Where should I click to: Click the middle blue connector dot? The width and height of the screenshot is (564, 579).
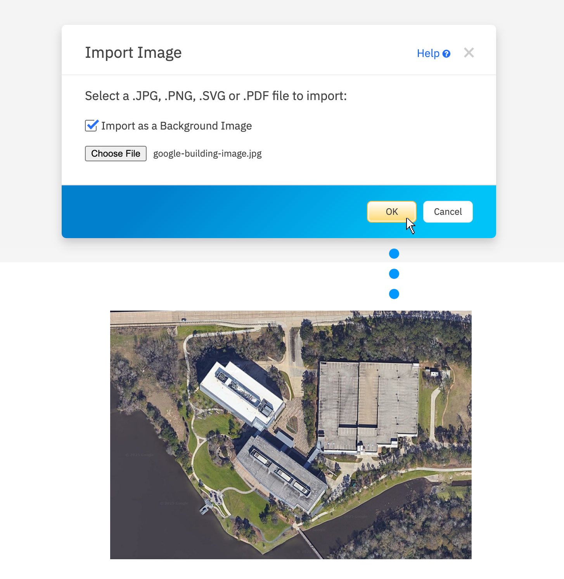pos(394,274)
